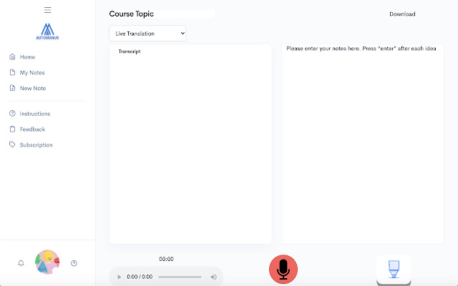
Task: Click the notes text area
Action: coord(363,144)
